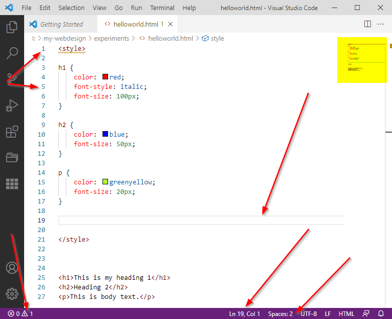Viewport: 392px width, 319px height.
Task: Click the h2 selector on line 9
Action: click(x=62, y=125)
